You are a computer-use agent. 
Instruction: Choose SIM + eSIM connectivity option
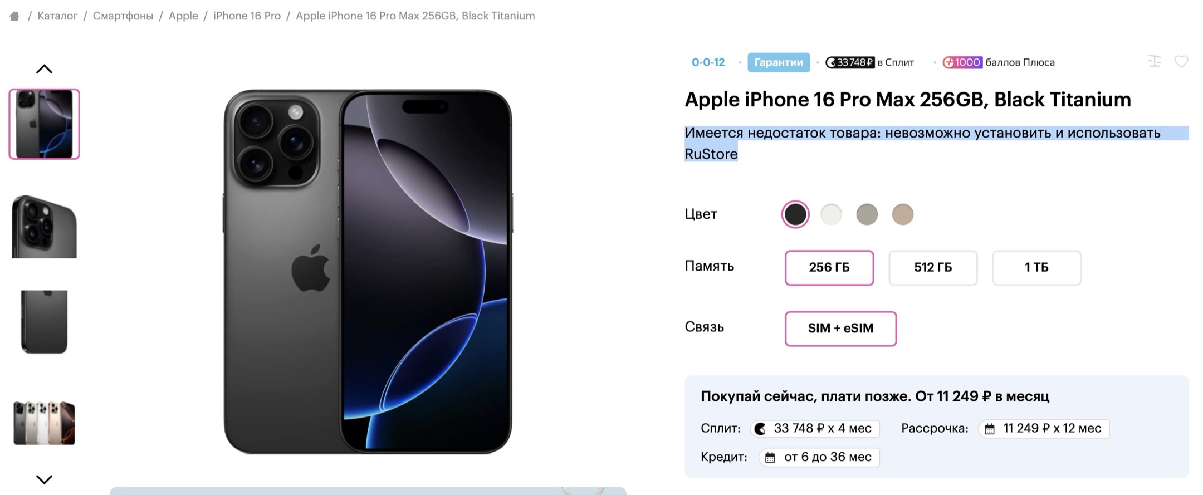pyautogui.click(x=840, y=329)
